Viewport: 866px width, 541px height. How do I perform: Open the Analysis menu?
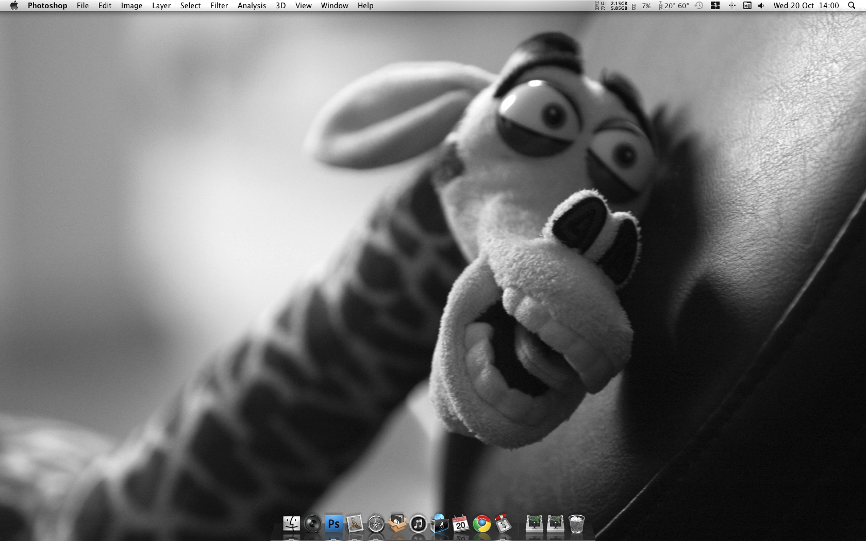[252, 6]
